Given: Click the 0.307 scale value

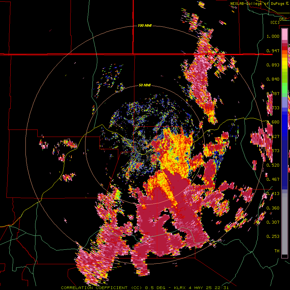Looking at the screenshot, I should pos(273,222).
